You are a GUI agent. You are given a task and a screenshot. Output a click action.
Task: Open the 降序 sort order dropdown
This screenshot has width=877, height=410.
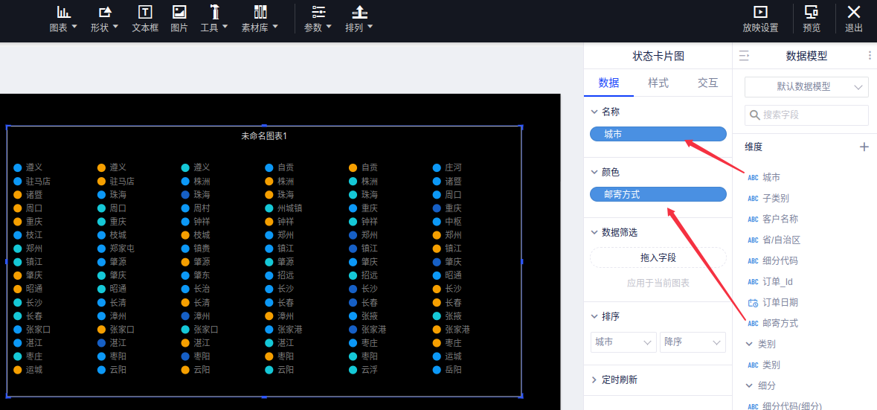coord(693,342)
